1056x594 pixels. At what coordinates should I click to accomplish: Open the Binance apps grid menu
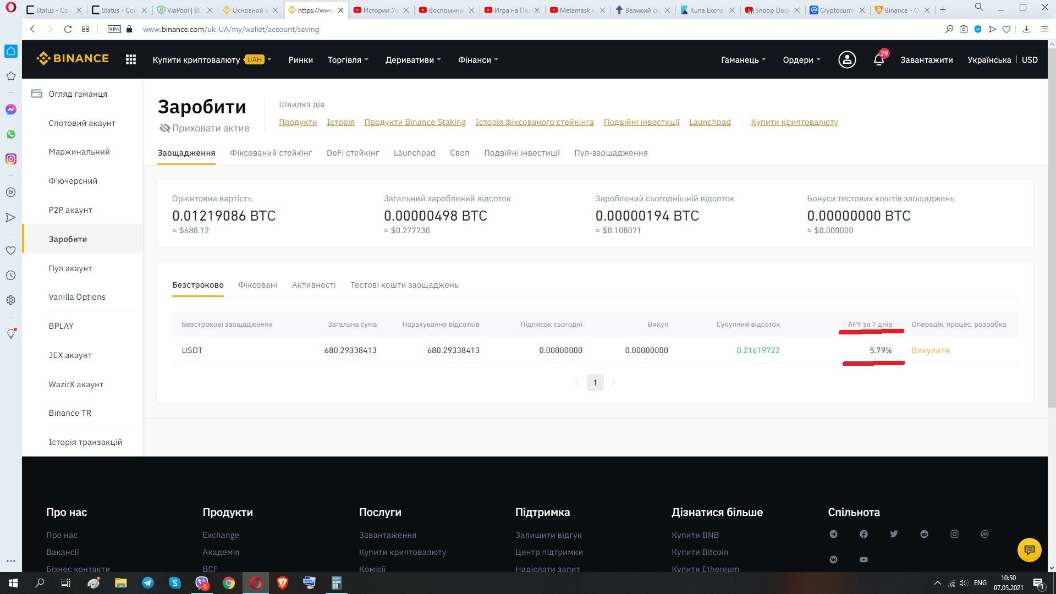point(131,59)
